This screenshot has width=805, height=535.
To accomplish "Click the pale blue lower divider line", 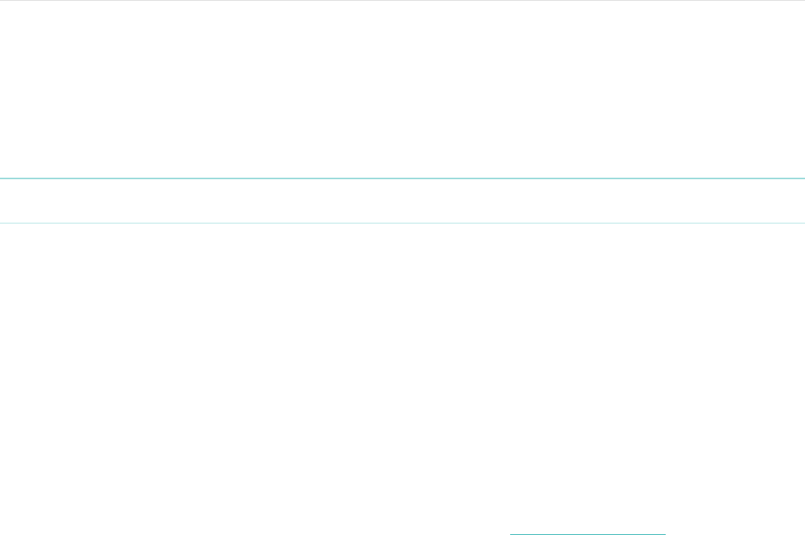I will pyautogui.click(x=402, y=223).
